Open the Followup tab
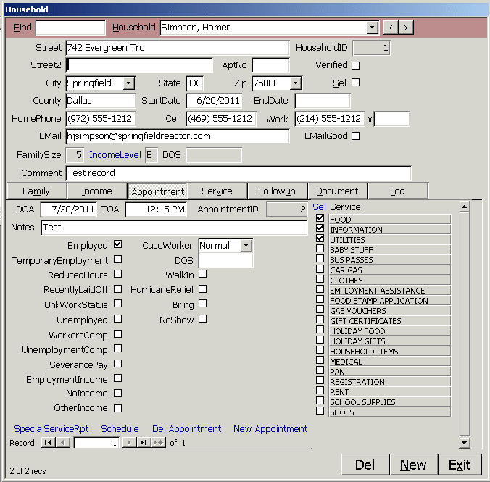 coord(277,191)
